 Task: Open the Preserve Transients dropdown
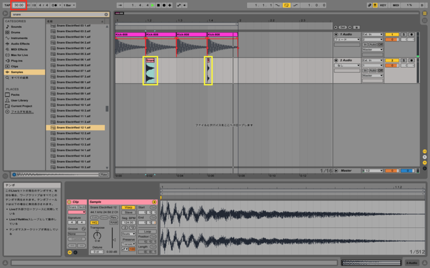click(128, 244)
